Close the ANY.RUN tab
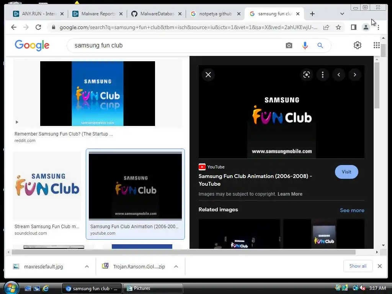Viewport: 392px width, 294px height. 62,14
